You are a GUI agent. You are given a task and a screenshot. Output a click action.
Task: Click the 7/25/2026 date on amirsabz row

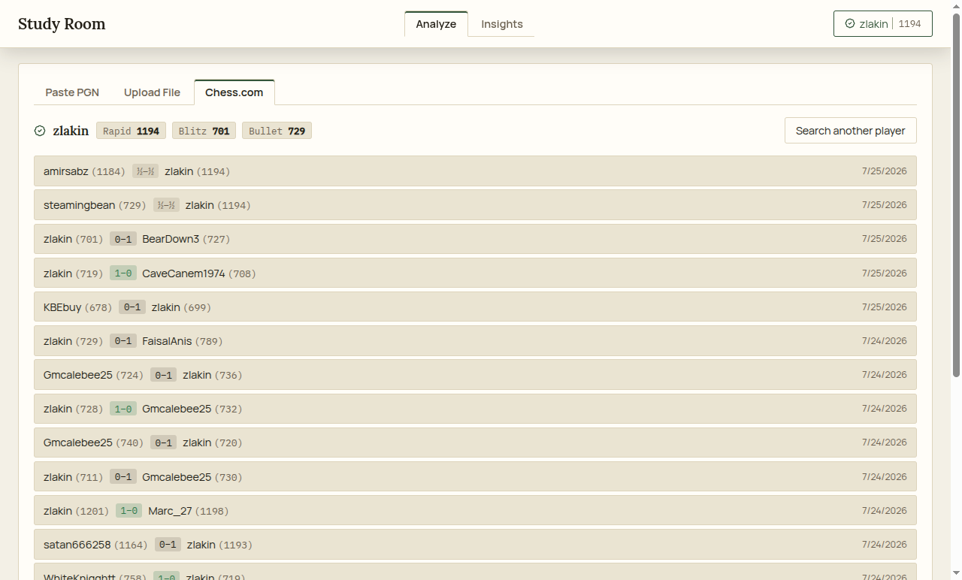pyautogui.click(x=884, y=171)
